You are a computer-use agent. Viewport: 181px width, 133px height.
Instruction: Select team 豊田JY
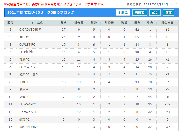click(24, 37)
